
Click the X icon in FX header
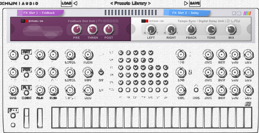[x=234, y=13]
